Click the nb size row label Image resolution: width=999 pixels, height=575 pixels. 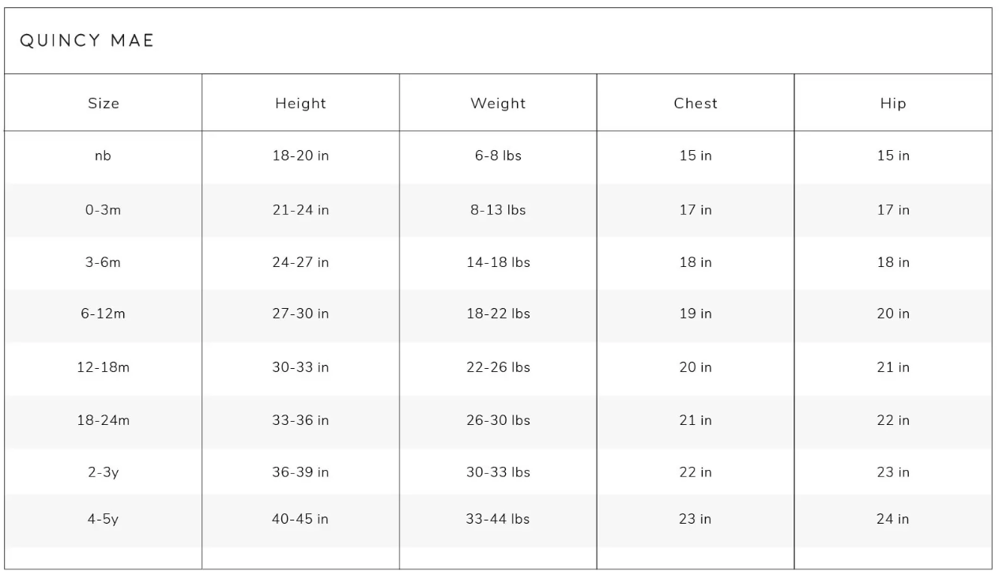[x=104, y=156]
